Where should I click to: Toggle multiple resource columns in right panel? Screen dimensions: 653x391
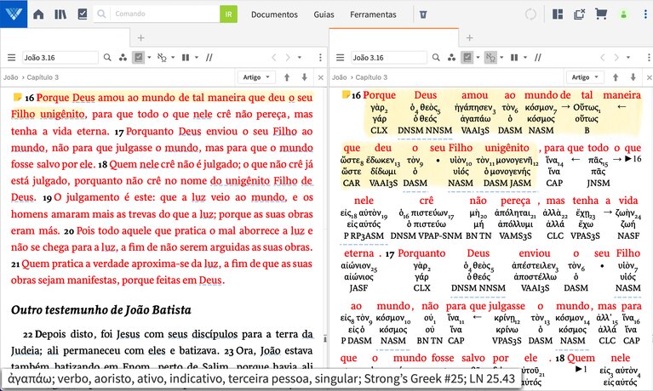[x=514, y=58]
